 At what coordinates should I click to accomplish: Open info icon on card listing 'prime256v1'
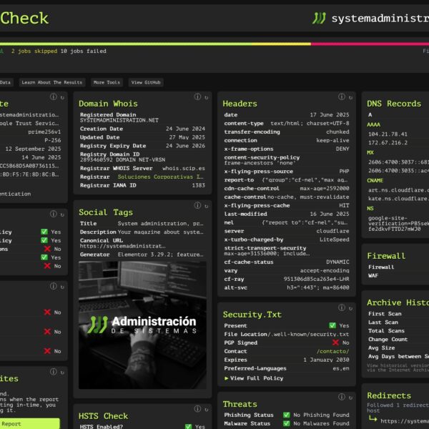click(54, 97)
